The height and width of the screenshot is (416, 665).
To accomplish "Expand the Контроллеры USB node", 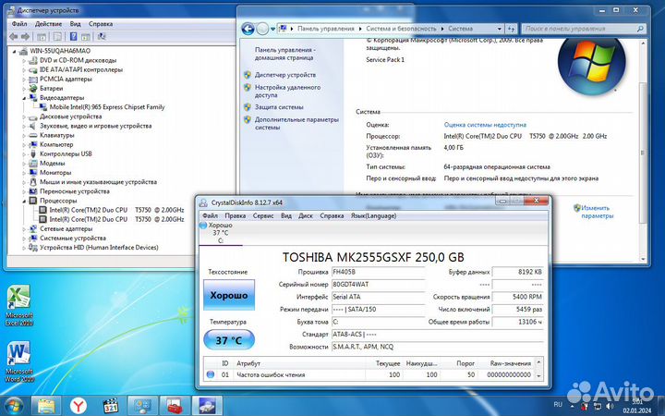I will click(x=24, y=154).
